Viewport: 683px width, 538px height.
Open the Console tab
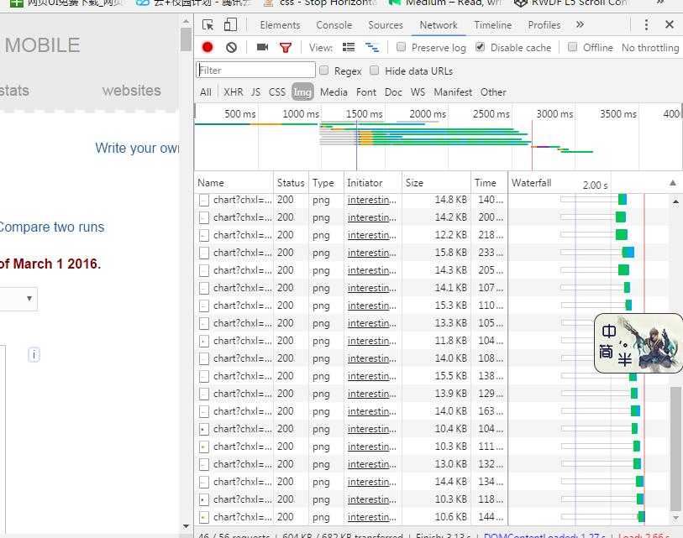tap(334, 25)
